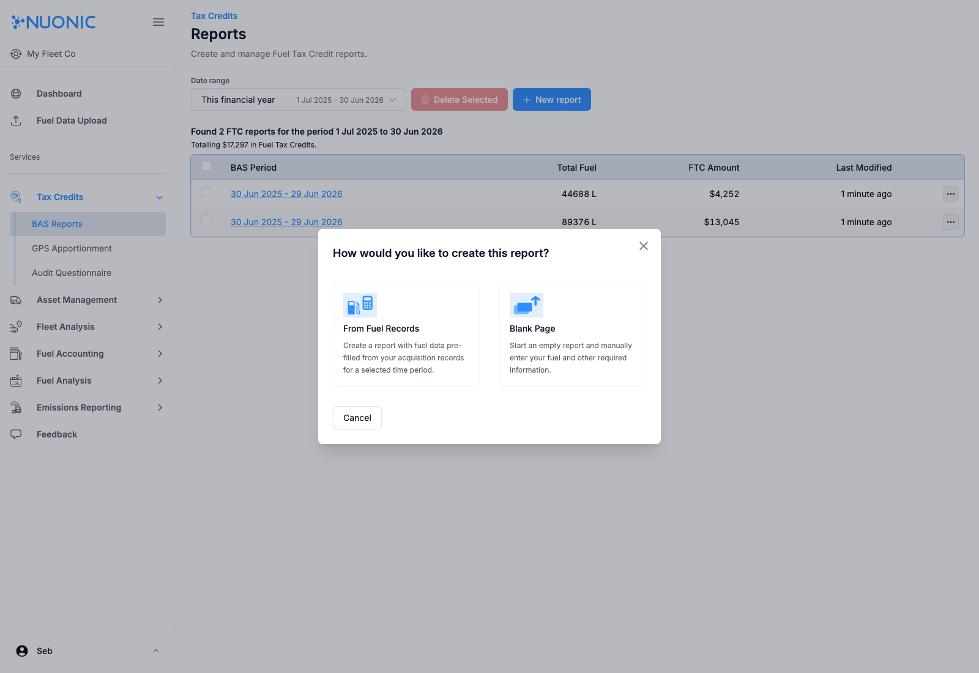This screenshot has width=979, height=673.
Task: Select the Emissions Reporting icon
Action: (15, 407)
